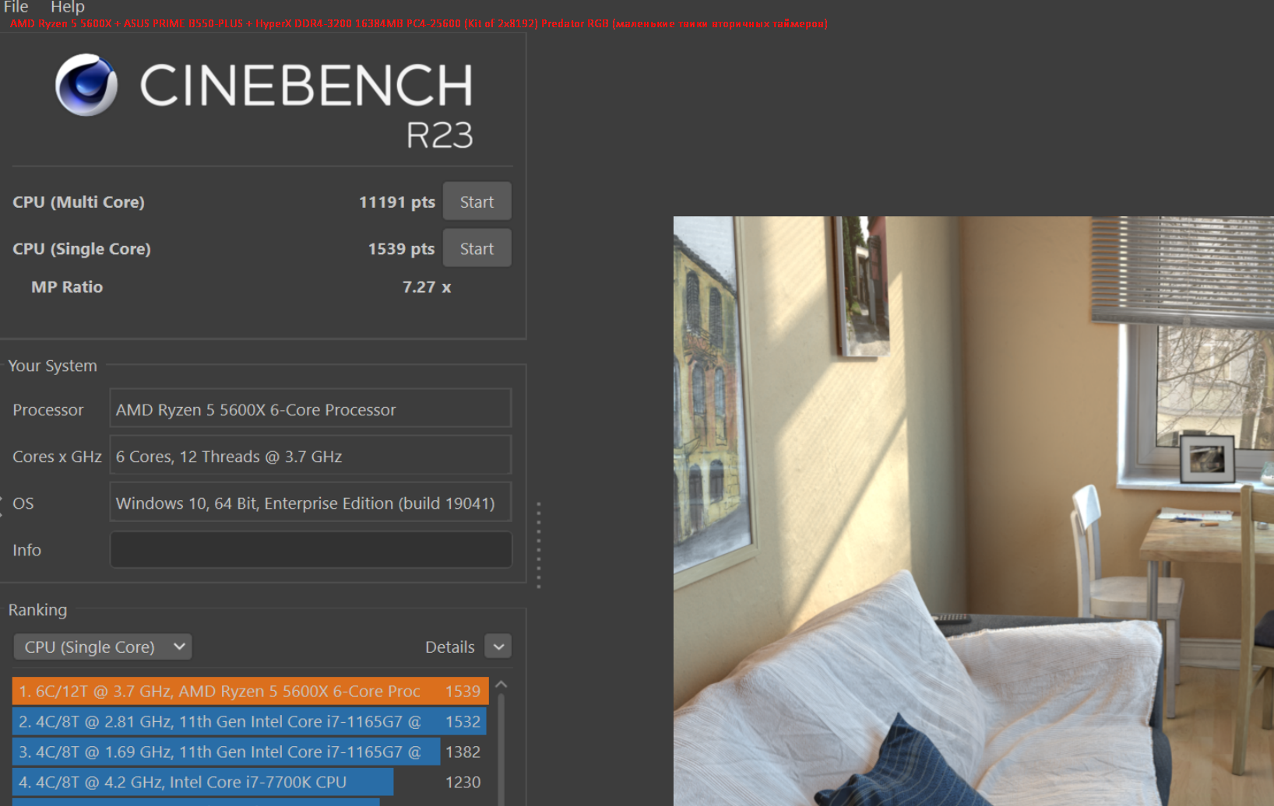
Task: Open the File menu
Action: (x=16, y=7)
